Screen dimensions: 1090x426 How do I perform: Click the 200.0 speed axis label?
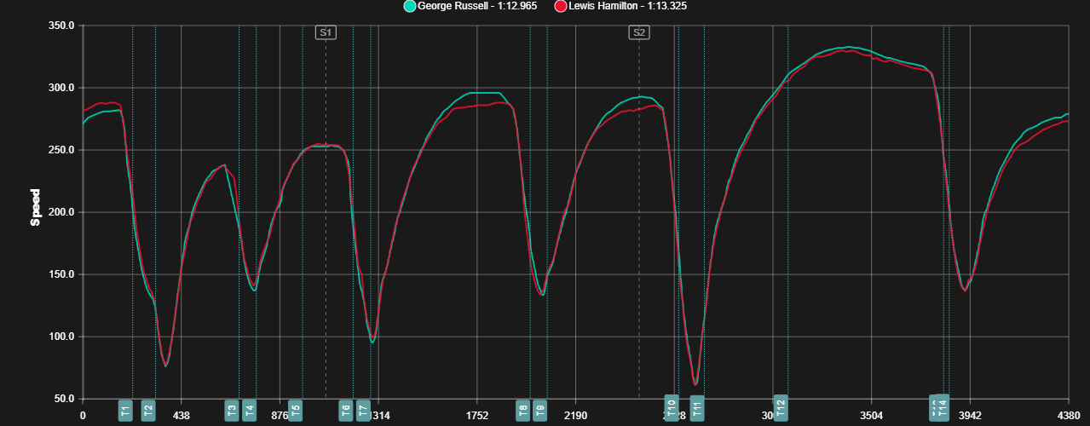pos(62,212)
